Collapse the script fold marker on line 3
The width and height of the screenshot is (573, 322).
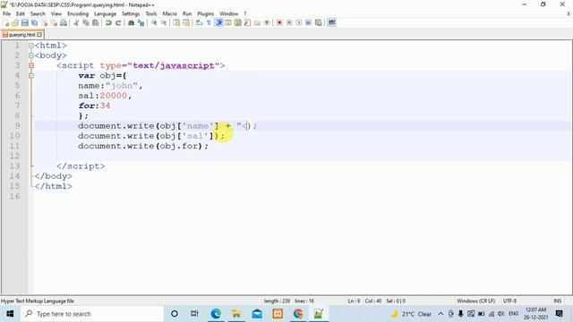(31, 65)
